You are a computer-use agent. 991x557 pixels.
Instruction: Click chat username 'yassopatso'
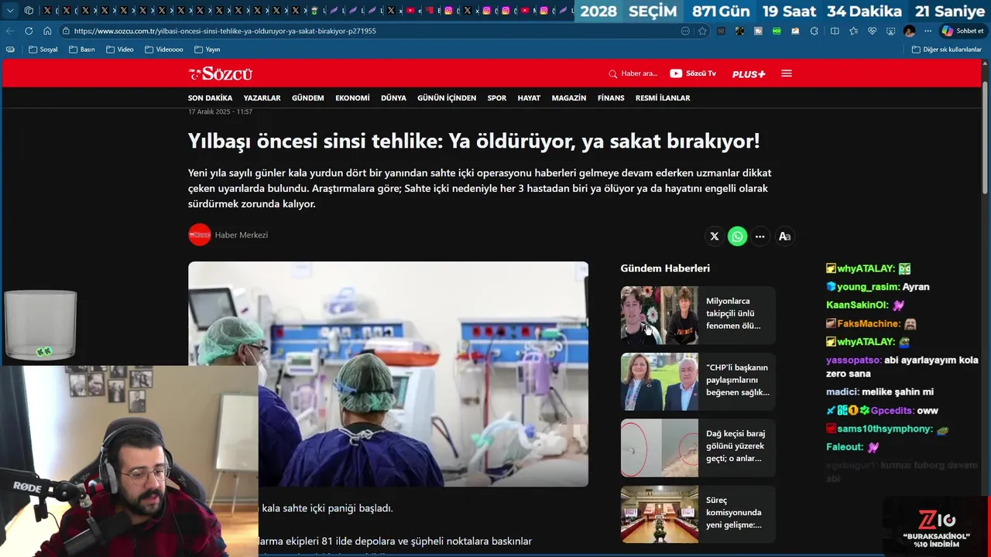[x=853, y=361]
